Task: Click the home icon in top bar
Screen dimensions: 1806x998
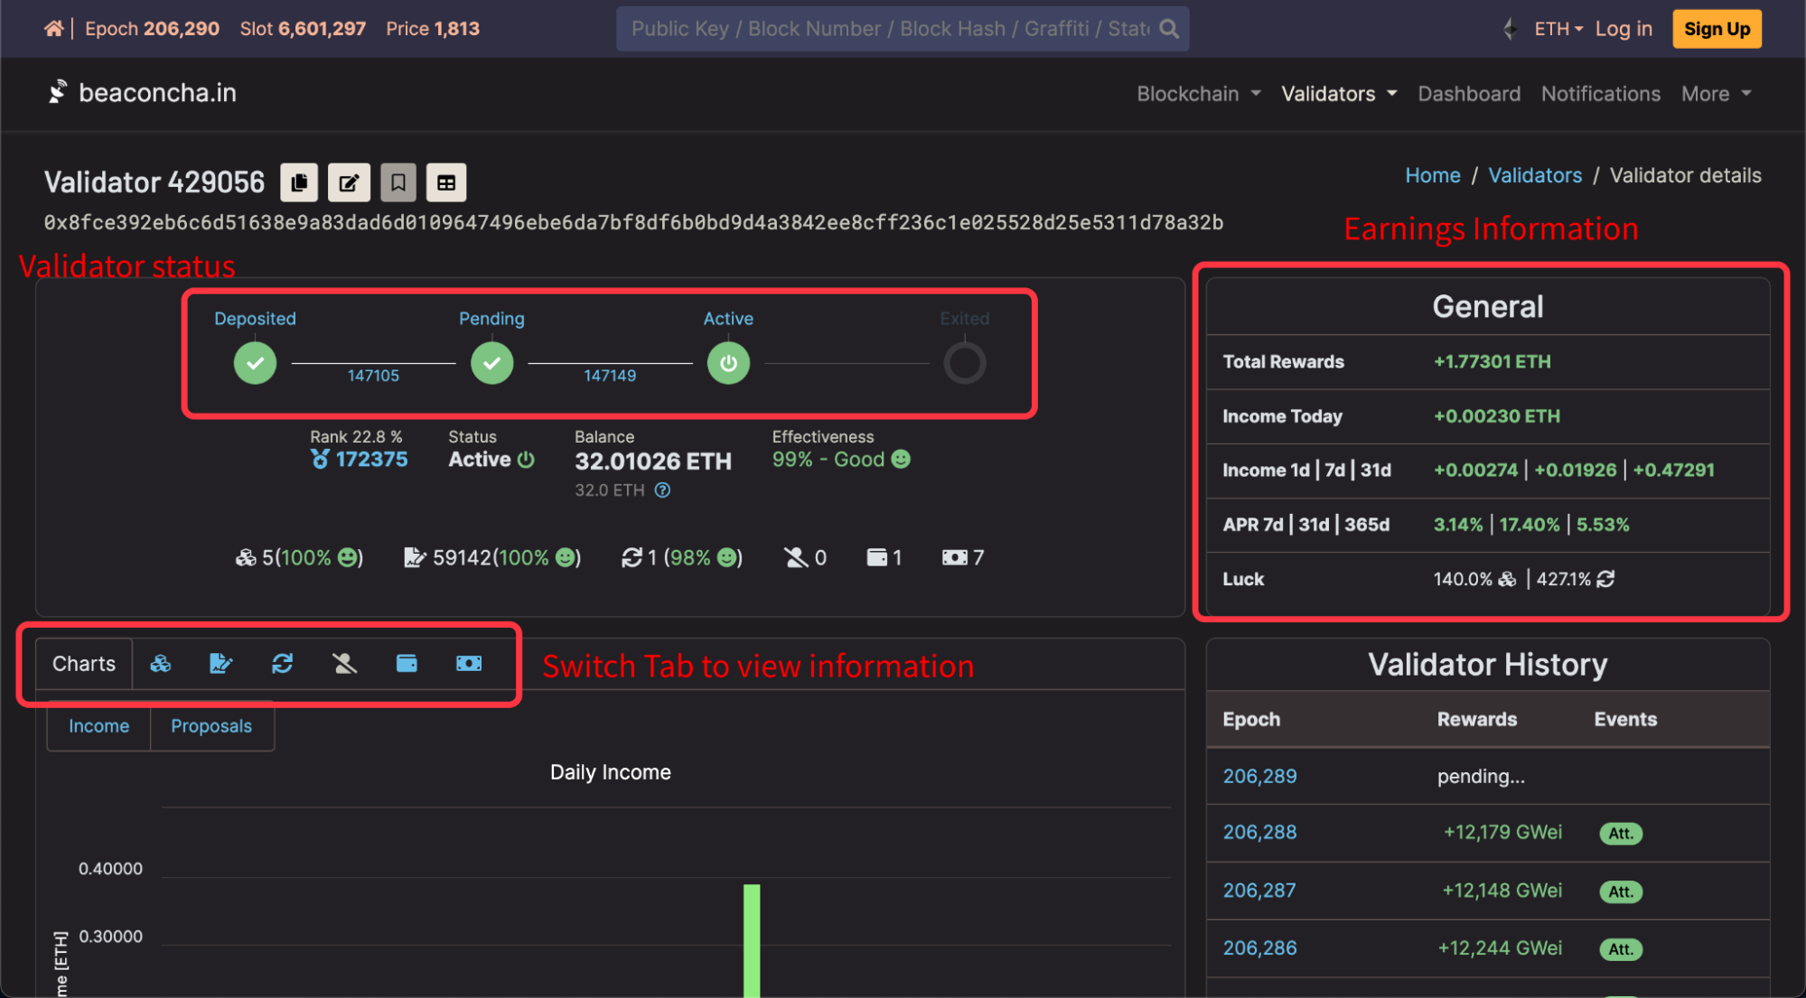Action: click(53, 29)
